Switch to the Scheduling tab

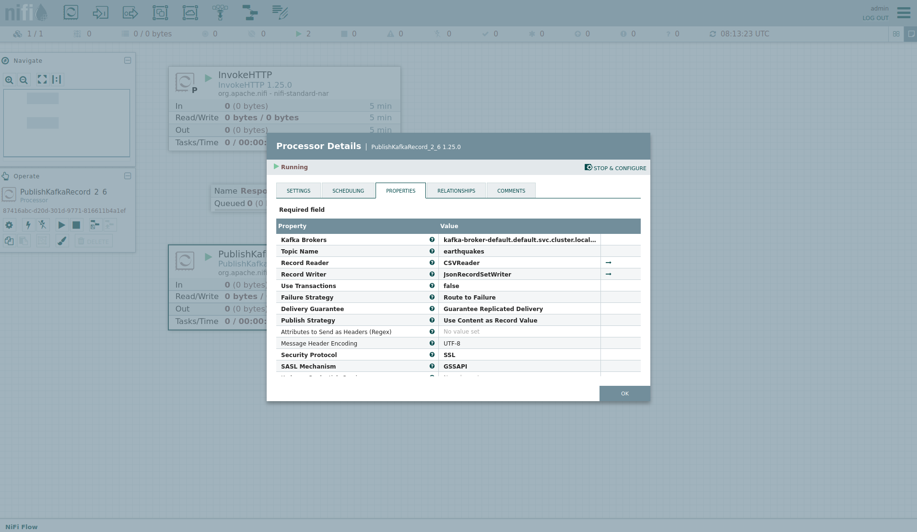click(x=348, y=191)
